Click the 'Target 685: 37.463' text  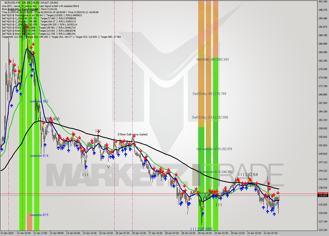(111, 37)
